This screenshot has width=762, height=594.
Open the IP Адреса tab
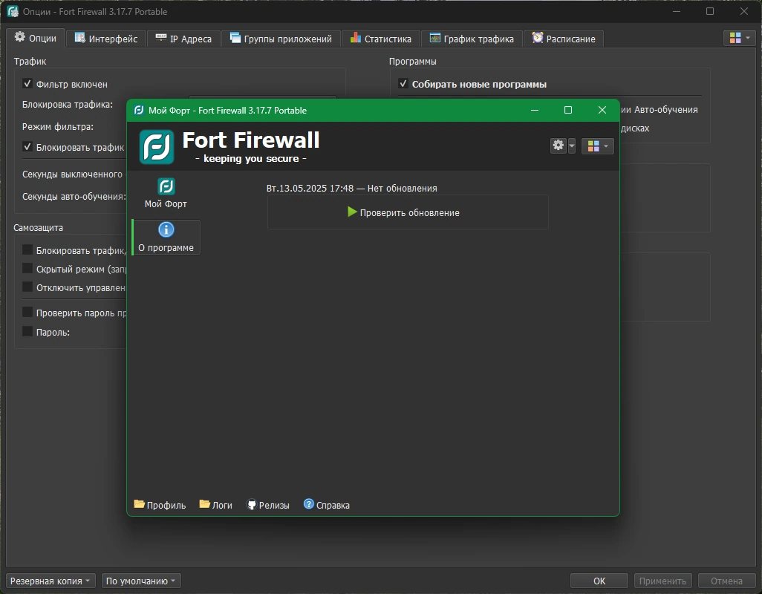(x=183, y=39)
